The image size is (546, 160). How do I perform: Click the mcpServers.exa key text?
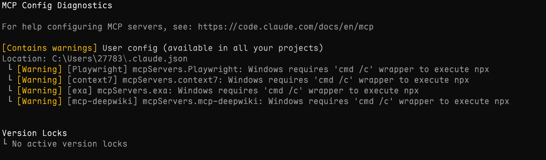135,91
